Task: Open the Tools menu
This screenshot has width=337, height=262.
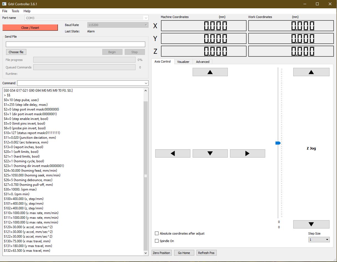Action: pyautogui.click(x=16, y=11)
